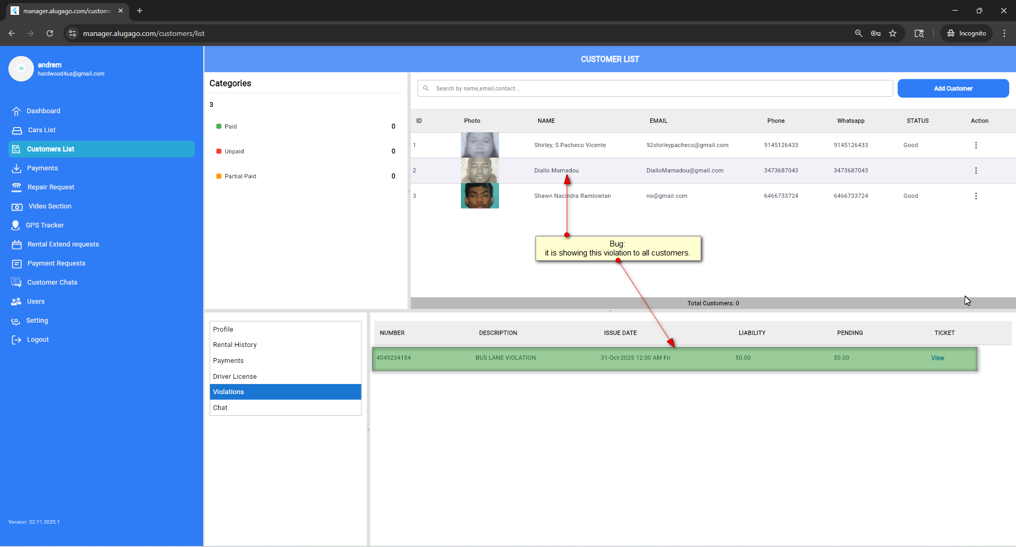Bookmark this page with star icon

(893, 33)
